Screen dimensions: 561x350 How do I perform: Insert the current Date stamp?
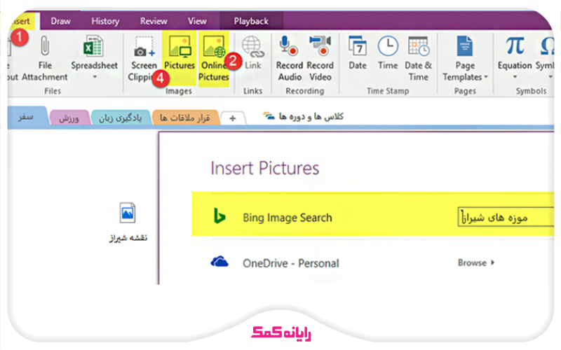[x=358, y=53]
